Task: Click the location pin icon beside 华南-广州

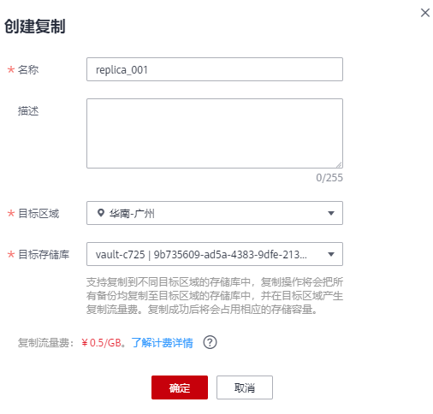Action: tap(101, 213)
